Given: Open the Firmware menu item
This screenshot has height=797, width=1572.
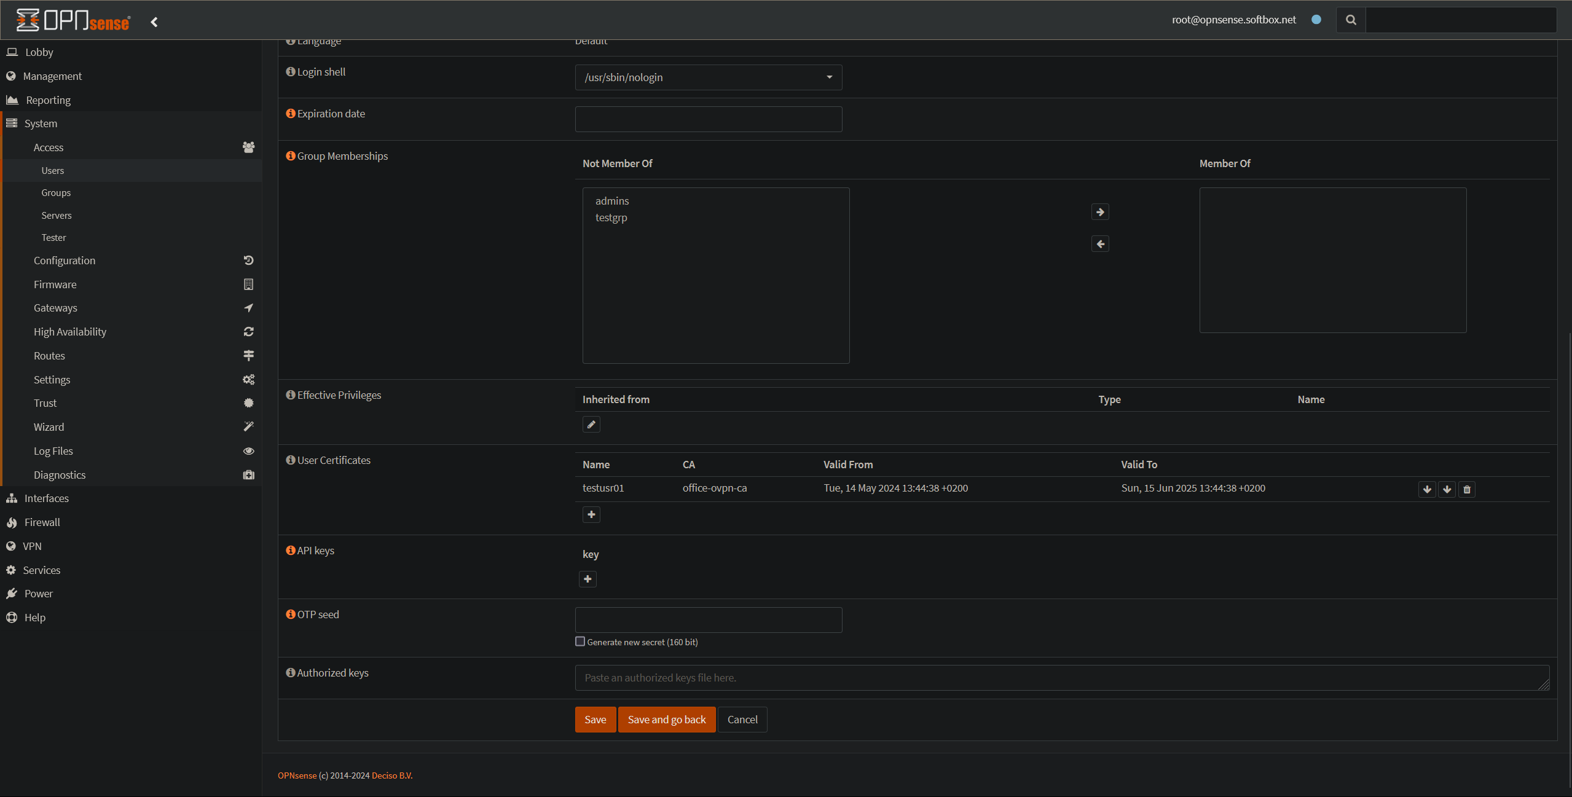Looking at the screenshot, I should 55,285.
